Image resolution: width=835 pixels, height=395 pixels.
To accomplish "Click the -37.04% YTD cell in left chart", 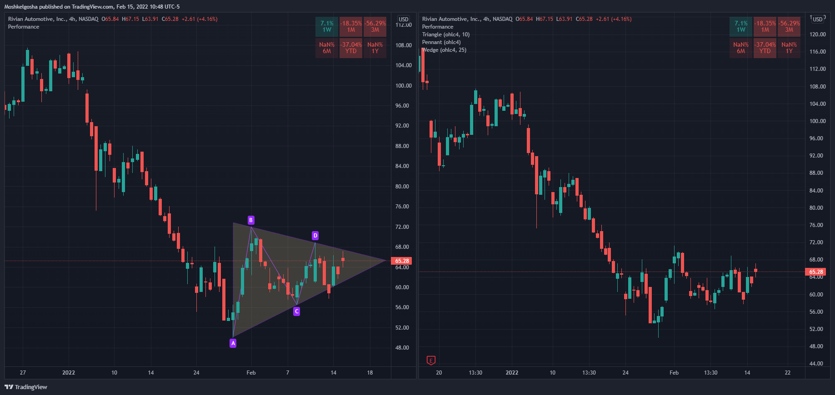I will [351, 48].
